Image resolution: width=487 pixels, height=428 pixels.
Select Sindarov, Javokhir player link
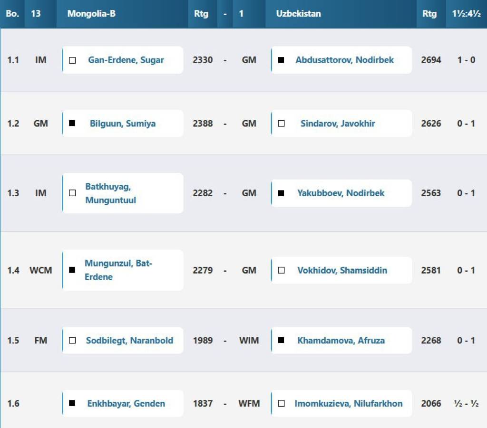click(338, 124)
